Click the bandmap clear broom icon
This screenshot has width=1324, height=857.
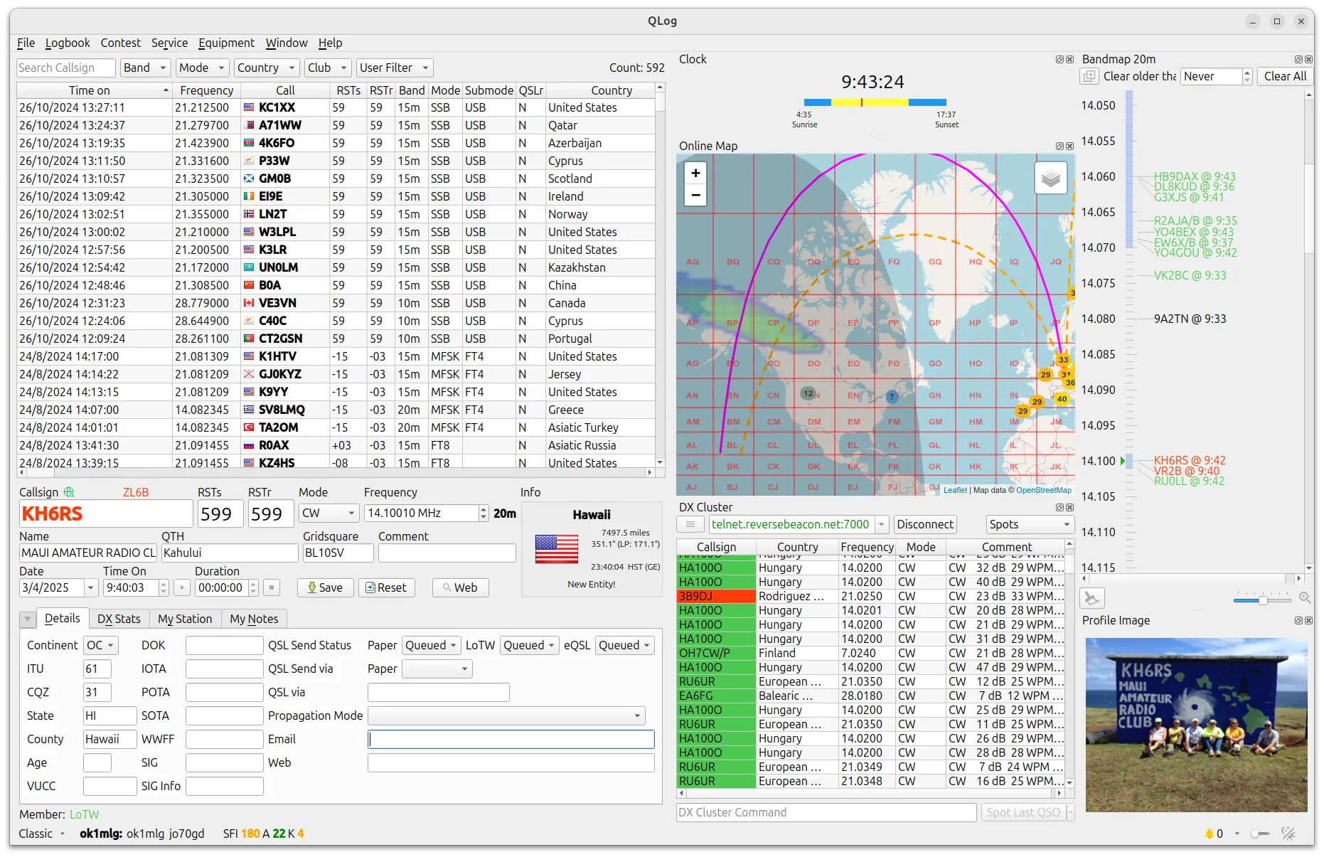tap(1091, 598)
